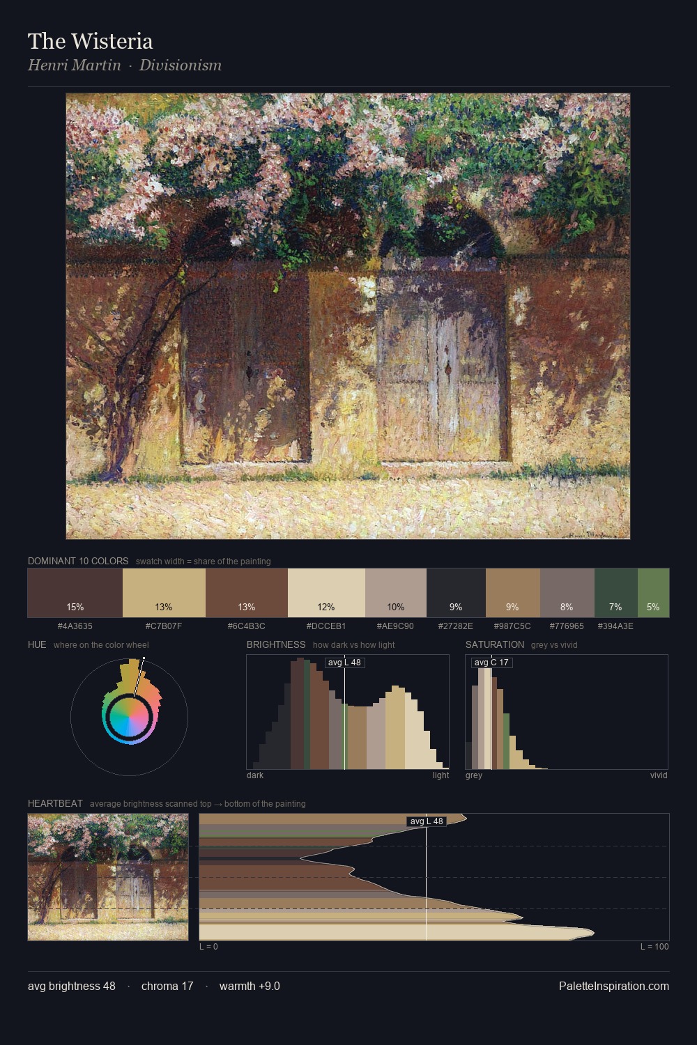Select the #AE9C90 taupe swatch
The height and width of the screenshot is (1045, 697).
pos(396,593)
